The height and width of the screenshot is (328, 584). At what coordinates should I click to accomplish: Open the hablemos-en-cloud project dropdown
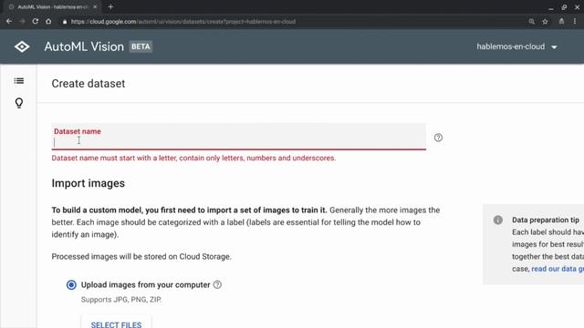click(x=516, y=46)
